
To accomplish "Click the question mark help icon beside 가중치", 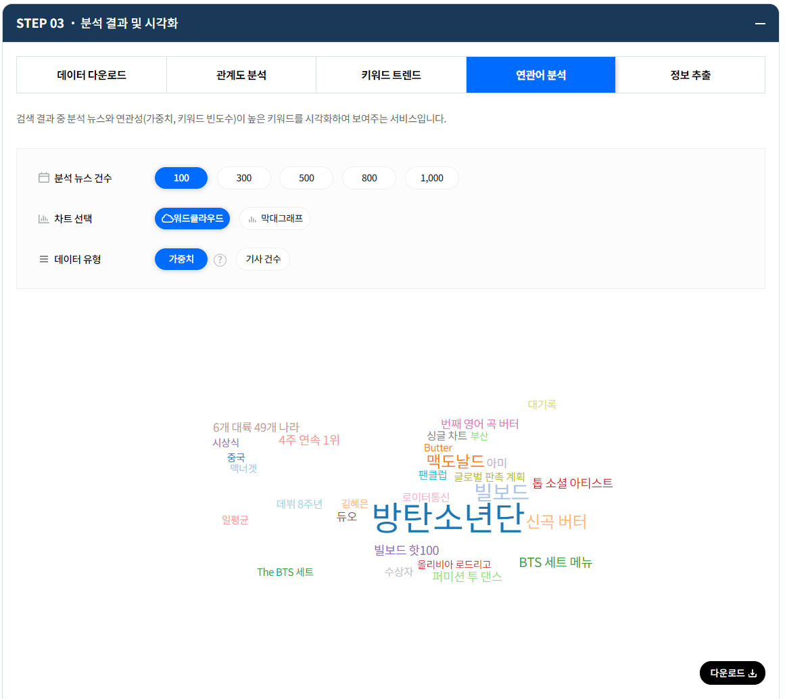I will 220,260.
